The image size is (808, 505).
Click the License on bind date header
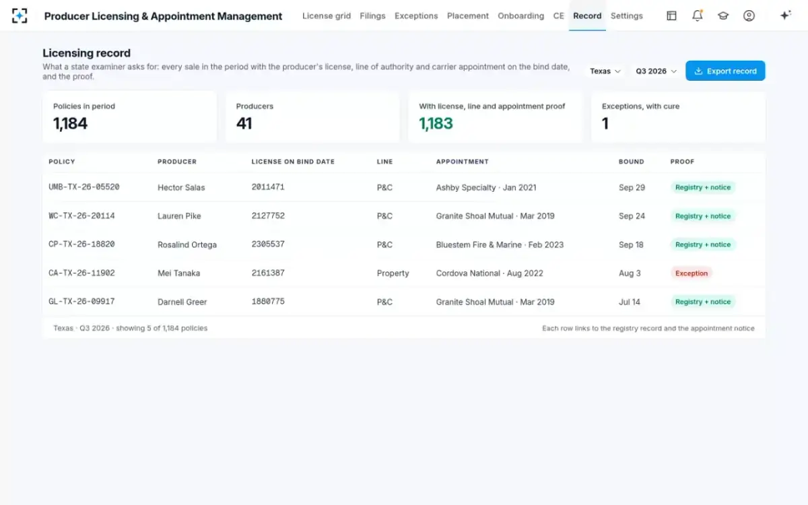(x=293, y=162)
